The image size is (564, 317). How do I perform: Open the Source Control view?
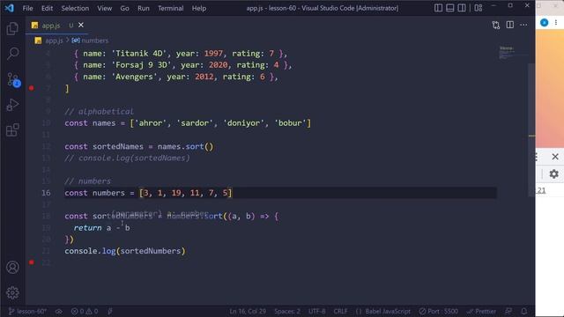13,79
